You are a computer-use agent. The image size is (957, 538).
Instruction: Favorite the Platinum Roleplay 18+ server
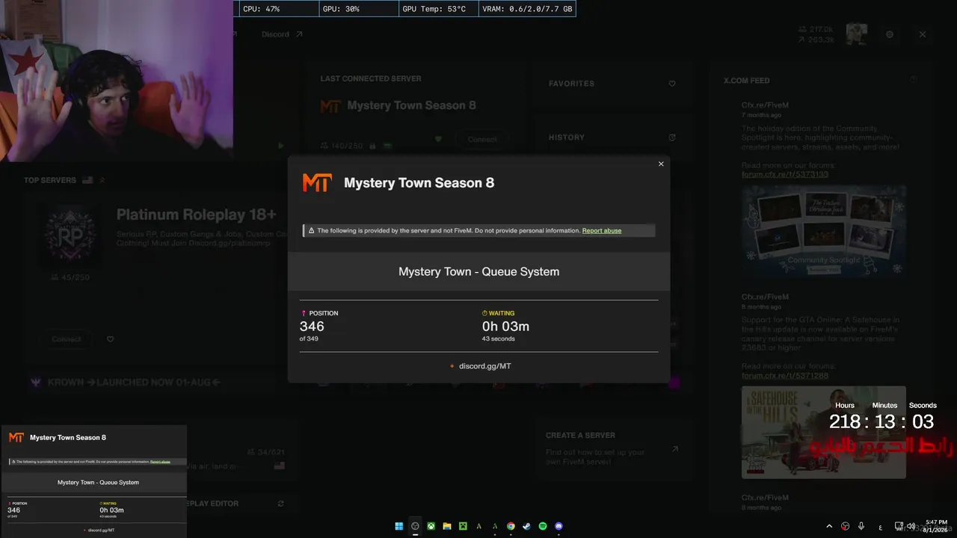tap(110, 339)
